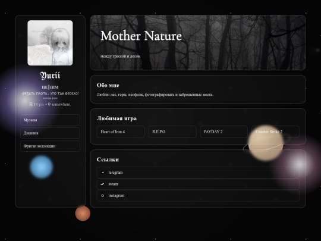This screenshot has height=241, width=321.
Task: Click the Mother Nature forest banner
Action: coord(198,43)
